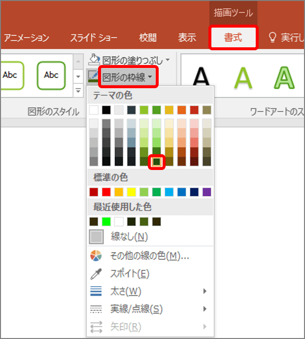
Task: Click the color wheel more colors icon
Action: [x=96, y=256]
